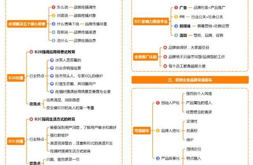Click the text 找真粉
Screen dimensions: 253x165
tap(192, 131)
